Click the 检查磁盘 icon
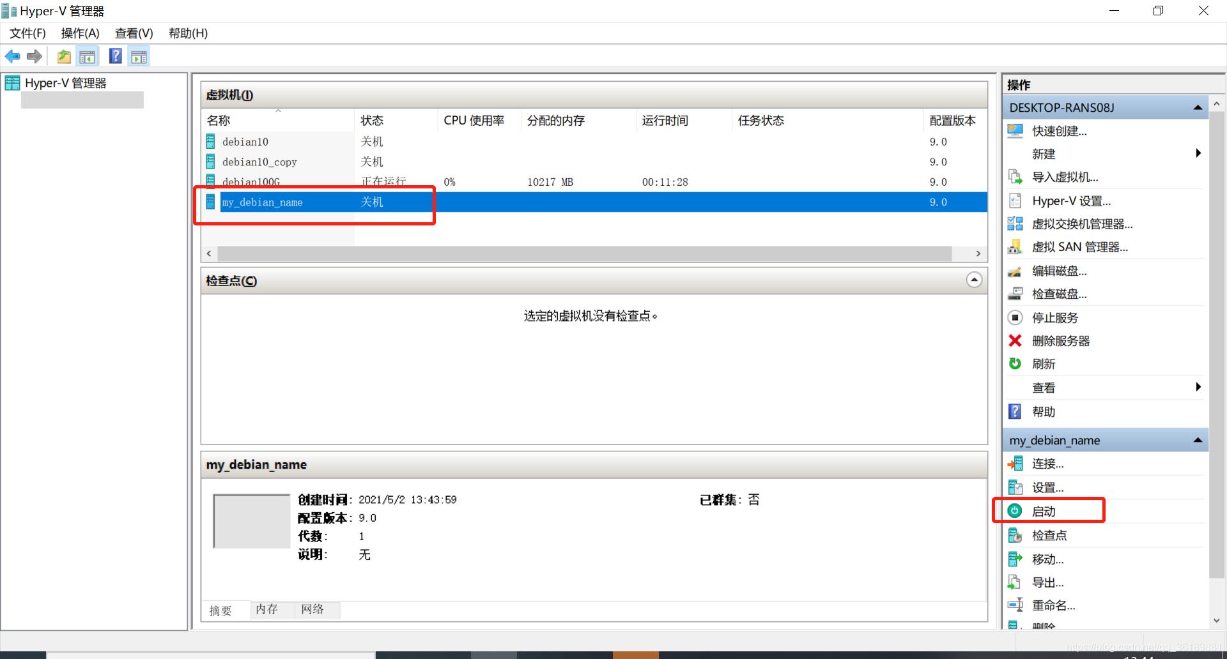The height and width of the screenshot is (659, 1227). (1015, 294)
